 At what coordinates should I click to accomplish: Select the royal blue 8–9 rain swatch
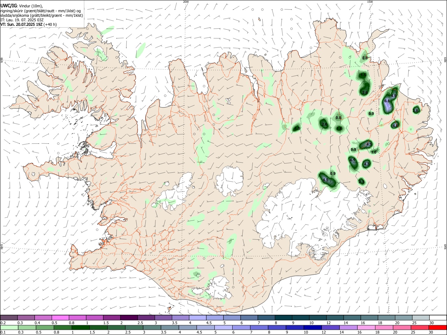[277, 328]
